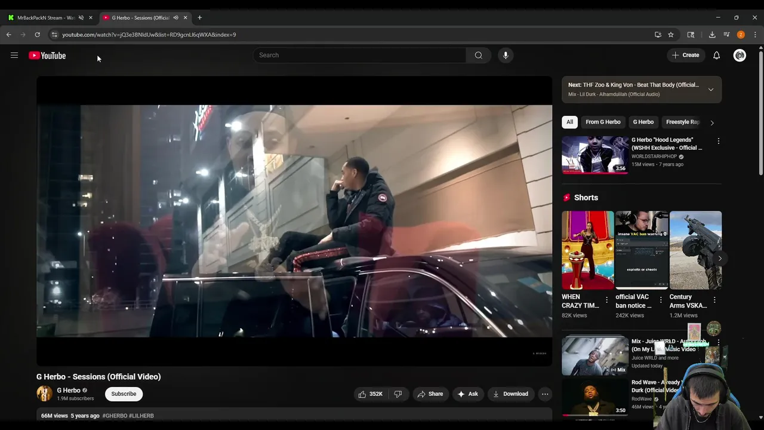Click the YouTube logo to go home
Viewport: 764px width, 430px height.
coord(47,56)
